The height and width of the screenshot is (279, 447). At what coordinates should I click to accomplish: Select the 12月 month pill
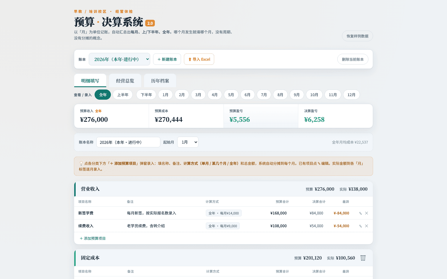pyautogui.click(x=352, y=95)
